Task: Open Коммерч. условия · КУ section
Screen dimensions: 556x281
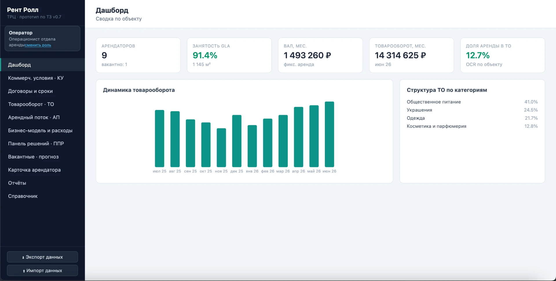Action: 43,78
